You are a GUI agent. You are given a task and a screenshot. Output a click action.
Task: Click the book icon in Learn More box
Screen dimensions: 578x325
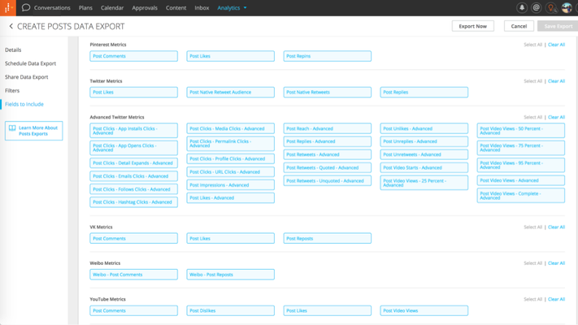click(12, 128)
